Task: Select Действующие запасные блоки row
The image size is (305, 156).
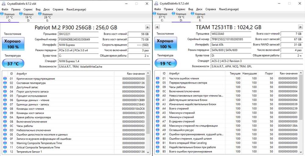Action: [x=227, y=100]
